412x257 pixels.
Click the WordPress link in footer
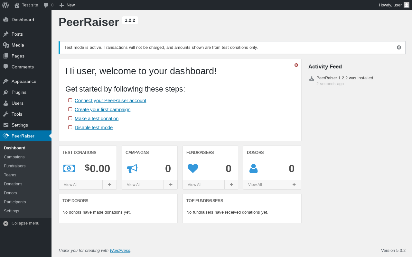click(120, 251)
